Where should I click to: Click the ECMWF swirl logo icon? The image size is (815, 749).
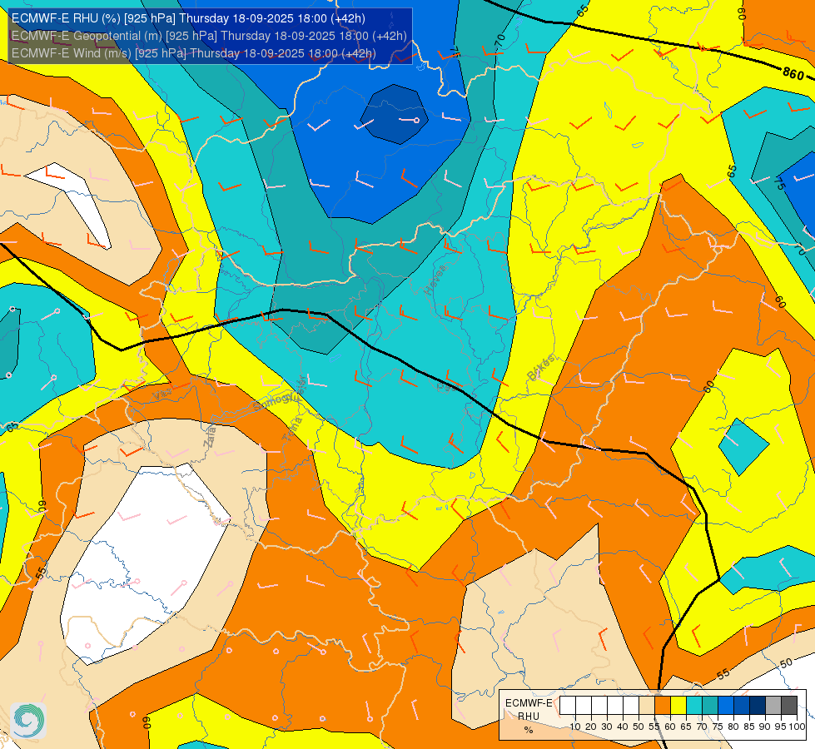coord(28,720)
